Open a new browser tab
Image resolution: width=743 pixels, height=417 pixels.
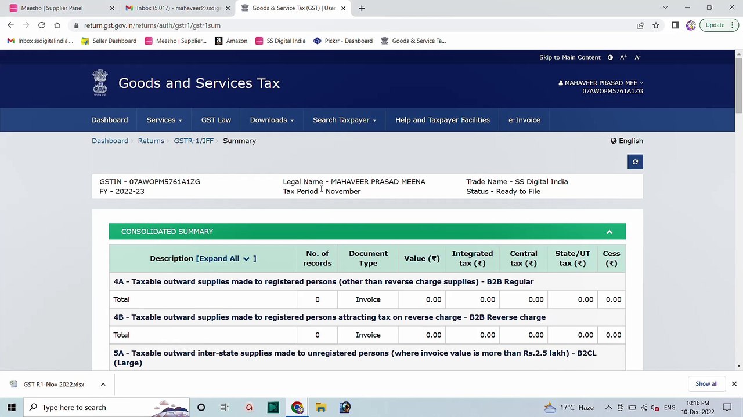(362, 8)
